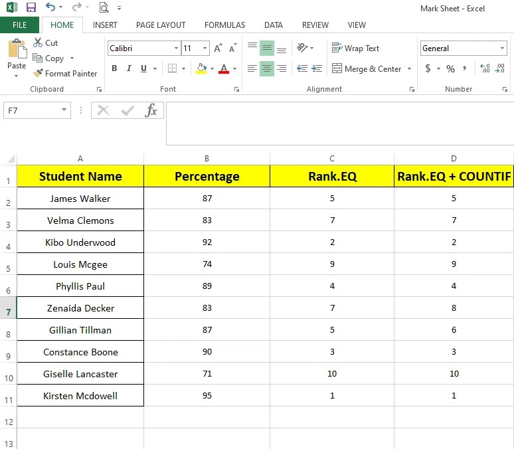This screenshot has width=514, height=449.
Task: Switch to the REVIEW tab
Action: 315,25
